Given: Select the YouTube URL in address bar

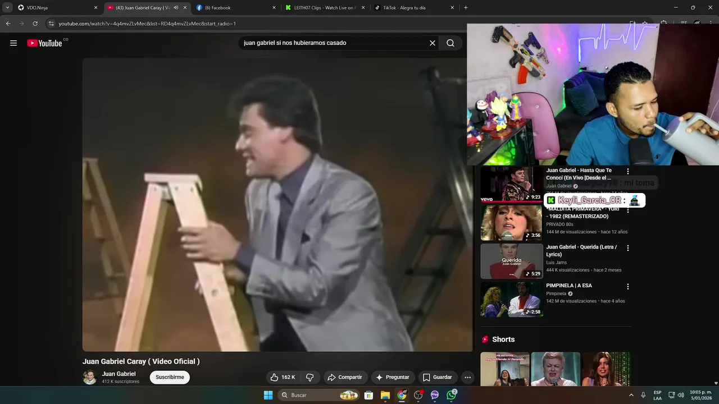Looking at the screenshot, I should pos(147,24).
